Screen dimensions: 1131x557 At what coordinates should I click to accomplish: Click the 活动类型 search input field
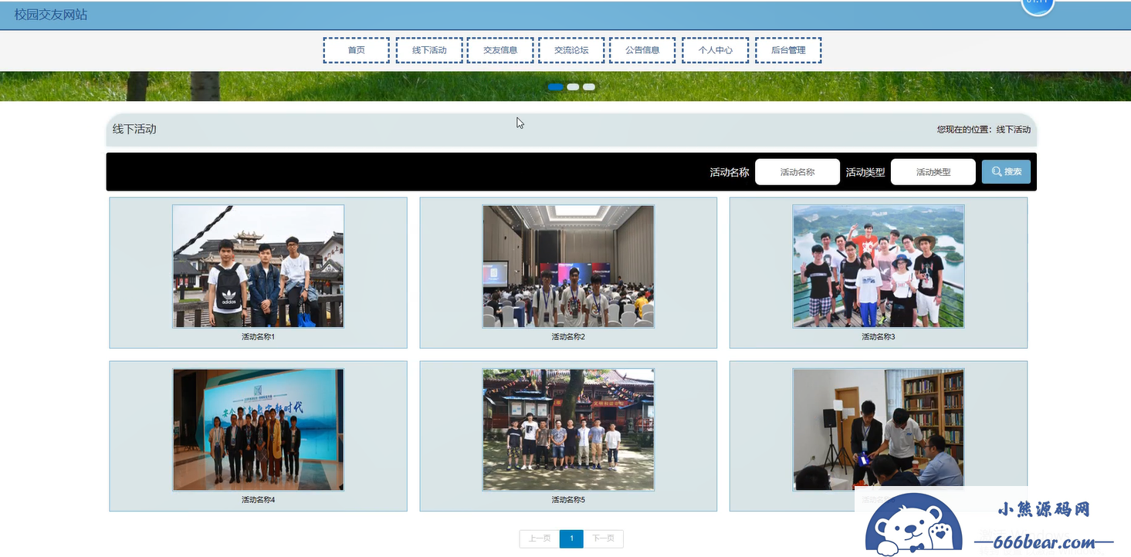pos(933,172)
